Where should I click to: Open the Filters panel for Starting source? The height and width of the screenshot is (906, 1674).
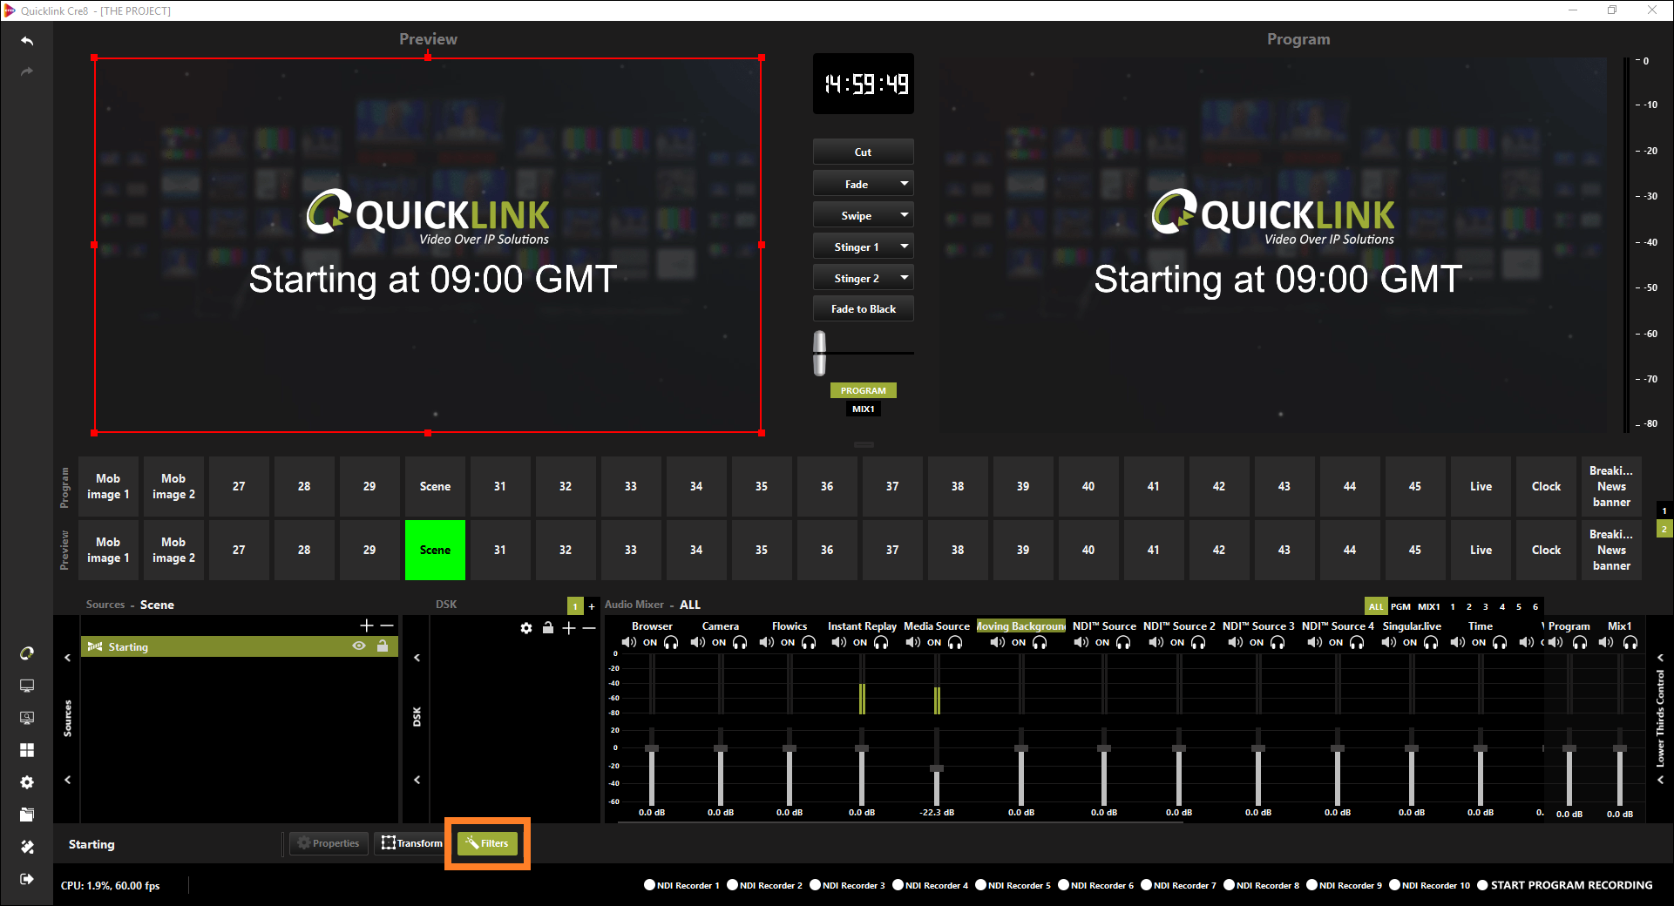(487, 843)
